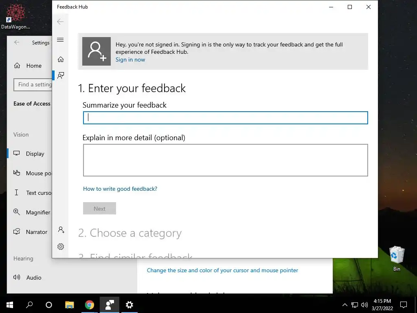This screenshot has height=313, width=417.
Task: Open Google Chrome from taskbar
Action: click(x=89, y=305)
